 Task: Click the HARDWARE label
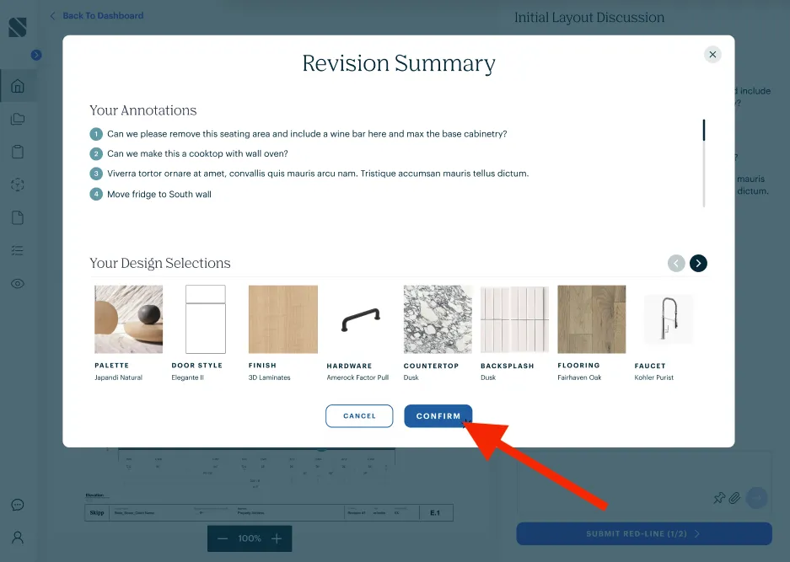click(x=349, y=367)
